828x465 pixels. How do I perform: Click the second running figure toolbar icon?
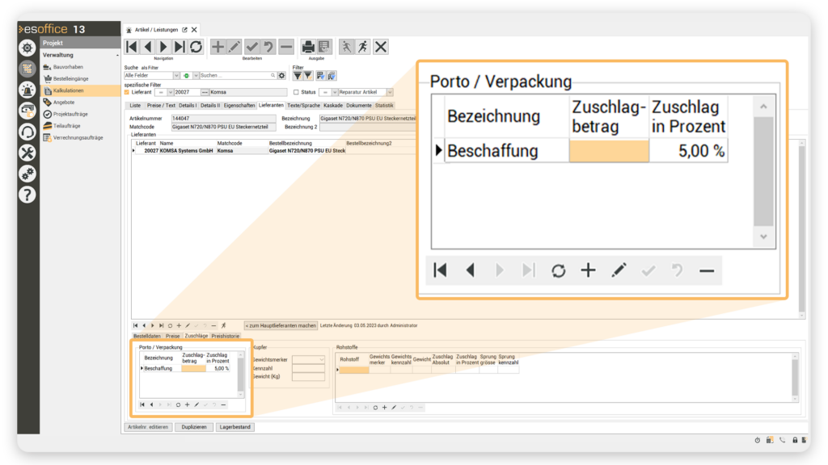pyautogui.click(x=363, y=47)
